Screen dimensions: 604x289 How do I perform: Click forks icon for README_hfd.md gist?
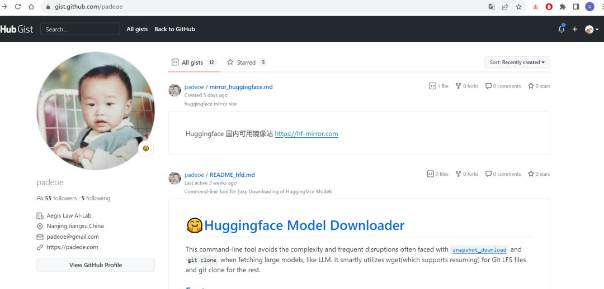[x=459, y=174]
